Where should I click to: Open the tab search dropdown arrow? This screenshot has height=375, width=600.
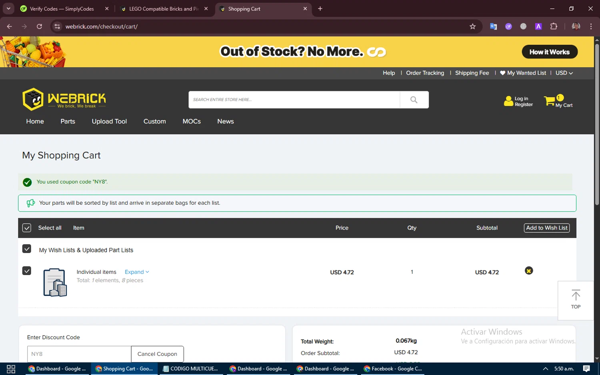[8, 9]
